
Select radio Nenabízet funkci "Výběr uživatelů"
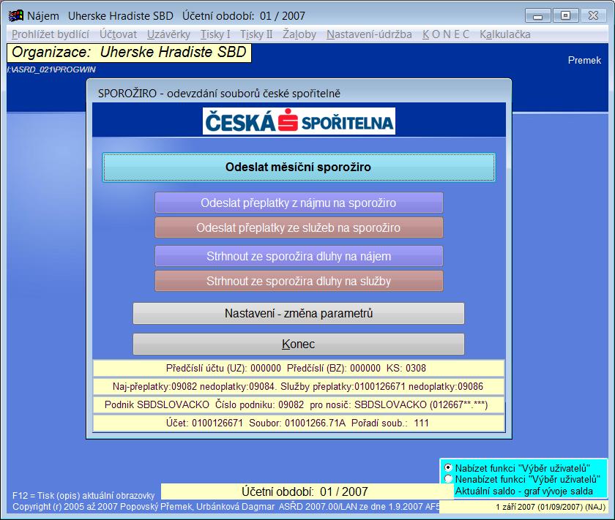pos(448,479)
